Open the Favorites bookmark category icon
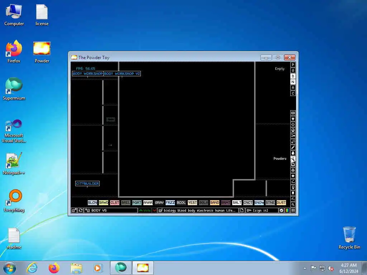The image size is (367, 275). (293, 193)
